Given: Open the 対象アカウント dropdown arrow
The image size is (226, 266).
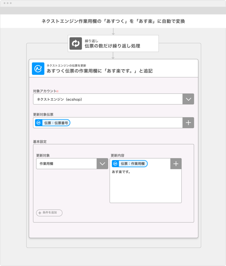Looking at the screenshot, I should (188, 99).
